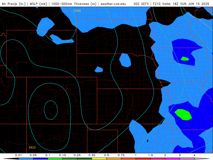Click the '00Z GEFS' model run label

click(141, 4)
